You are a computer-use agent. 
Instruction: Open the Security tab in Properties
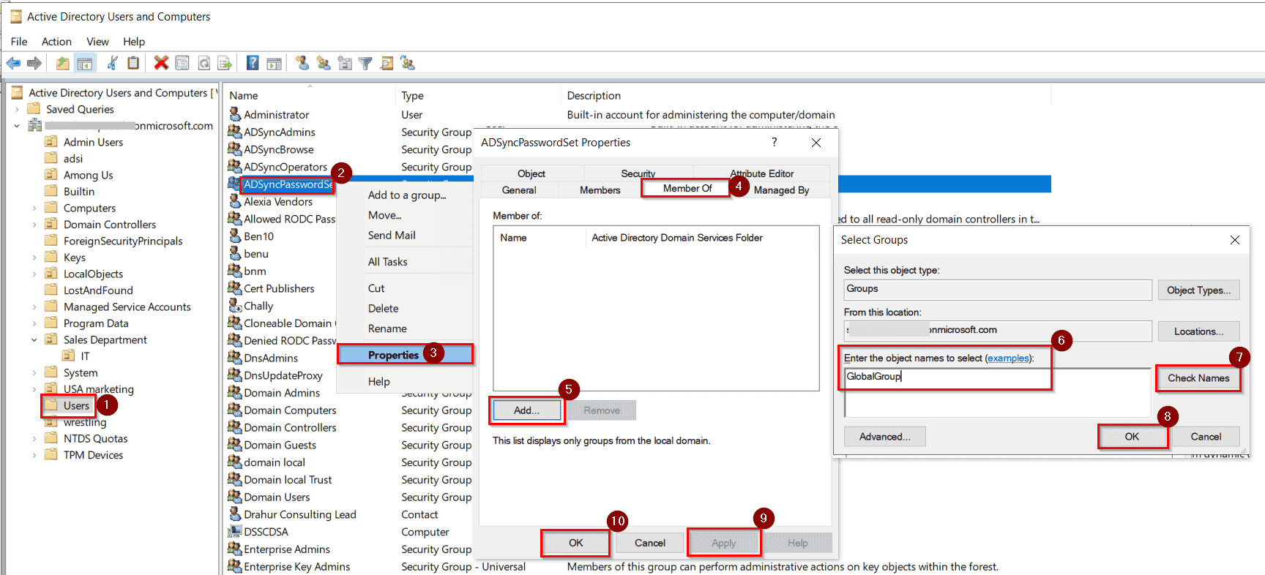coord(638,173)
